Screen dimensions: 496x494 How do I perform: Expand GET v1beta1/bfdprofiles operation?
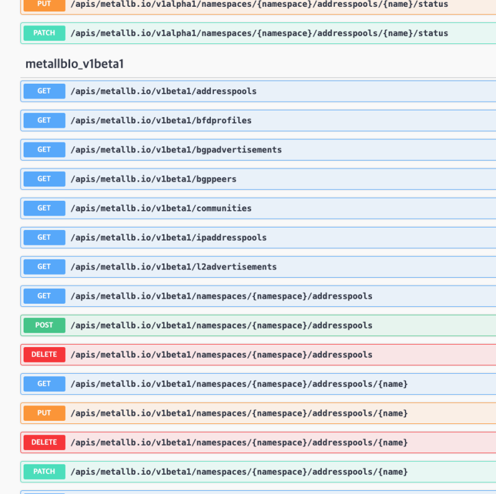click(258, 120)
